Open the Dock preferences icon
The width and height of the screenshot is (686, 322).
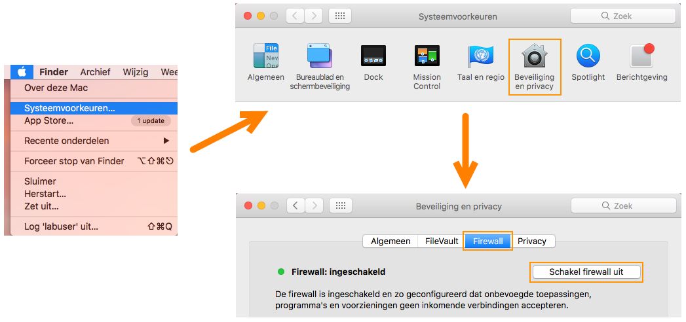pyautogui.click(x=373, y=62)
